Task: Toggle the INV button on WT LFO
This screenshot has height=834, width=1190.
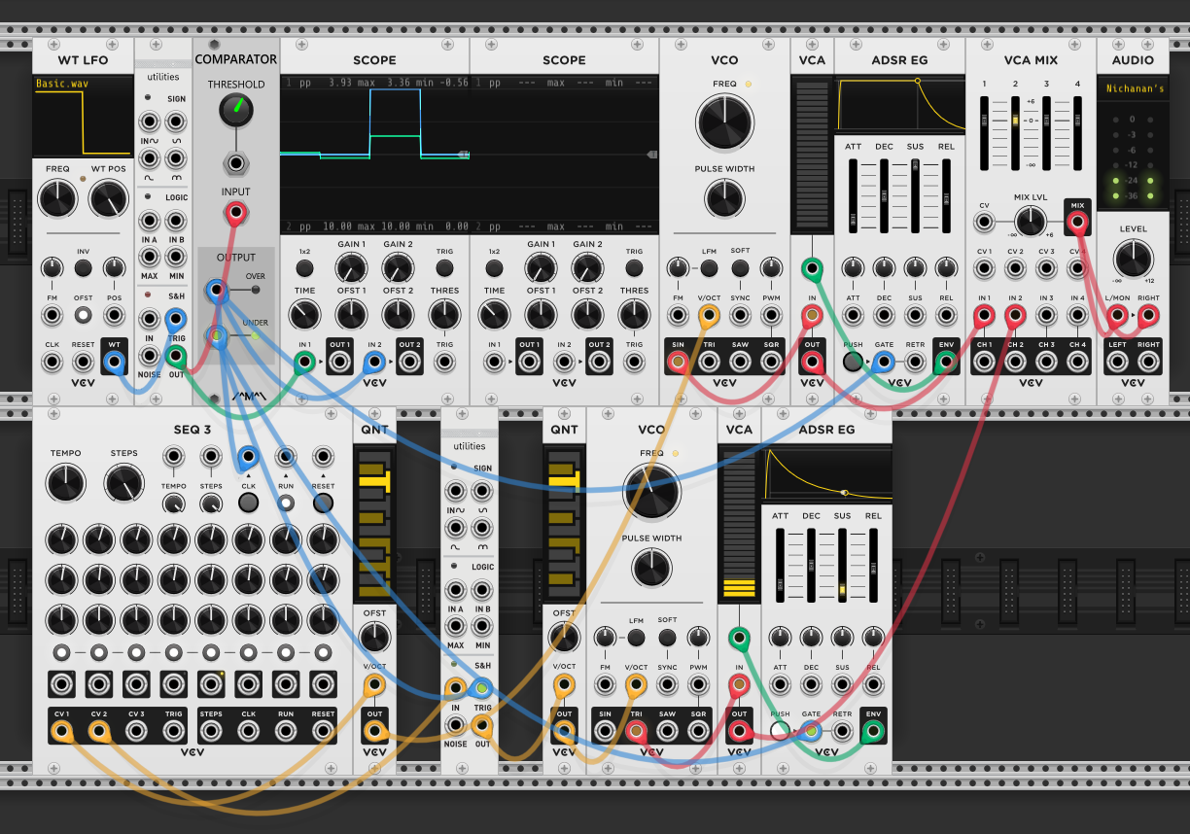Action: tap(83, 268)
